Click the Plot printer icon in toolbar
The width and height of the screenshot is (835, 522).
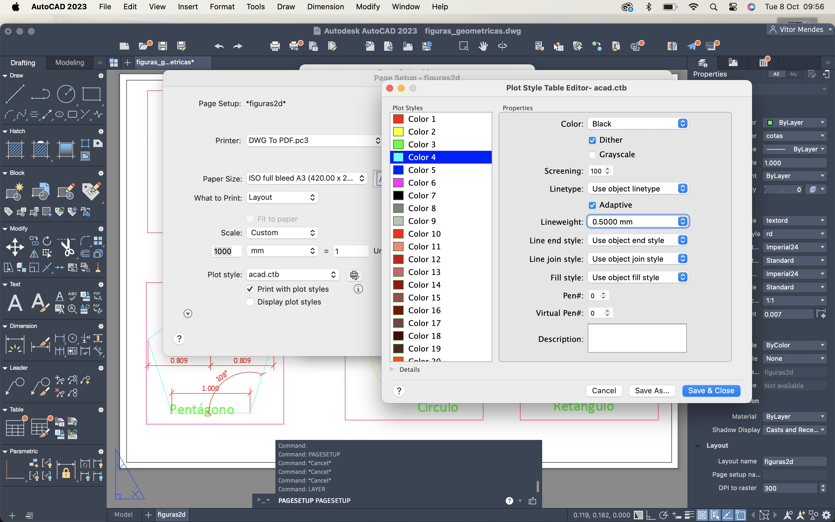(x=275, y=46)
